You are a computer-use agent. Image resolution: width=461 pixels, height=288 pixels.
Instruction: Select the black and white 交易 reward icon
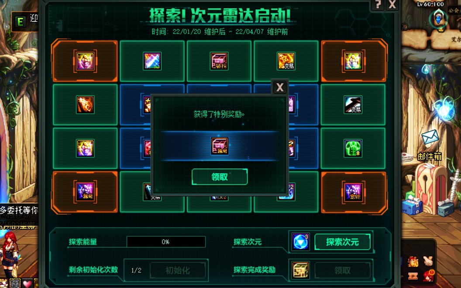point(353,105)
